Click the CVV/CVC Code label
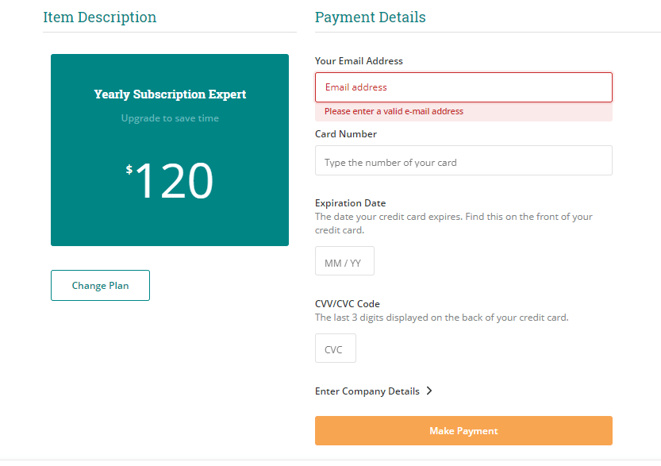This screenshot has width=661, height=466. click(x=347, y=303)
